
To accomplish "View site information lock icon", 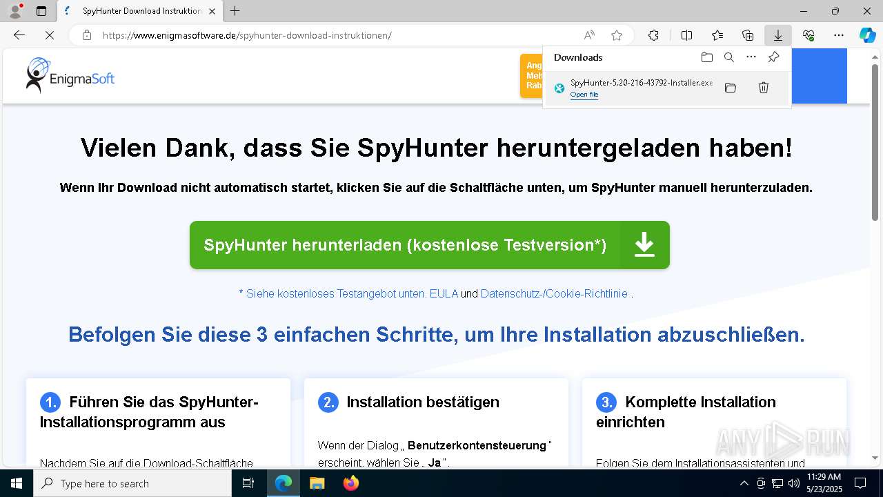I will [87, 35].
